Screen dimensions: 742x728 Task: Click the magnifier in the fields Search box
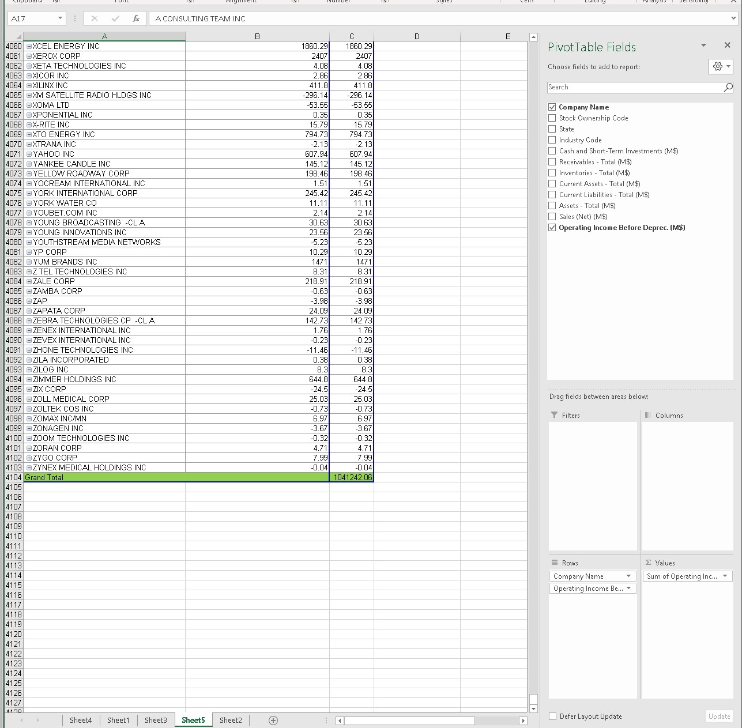(728, 87)
